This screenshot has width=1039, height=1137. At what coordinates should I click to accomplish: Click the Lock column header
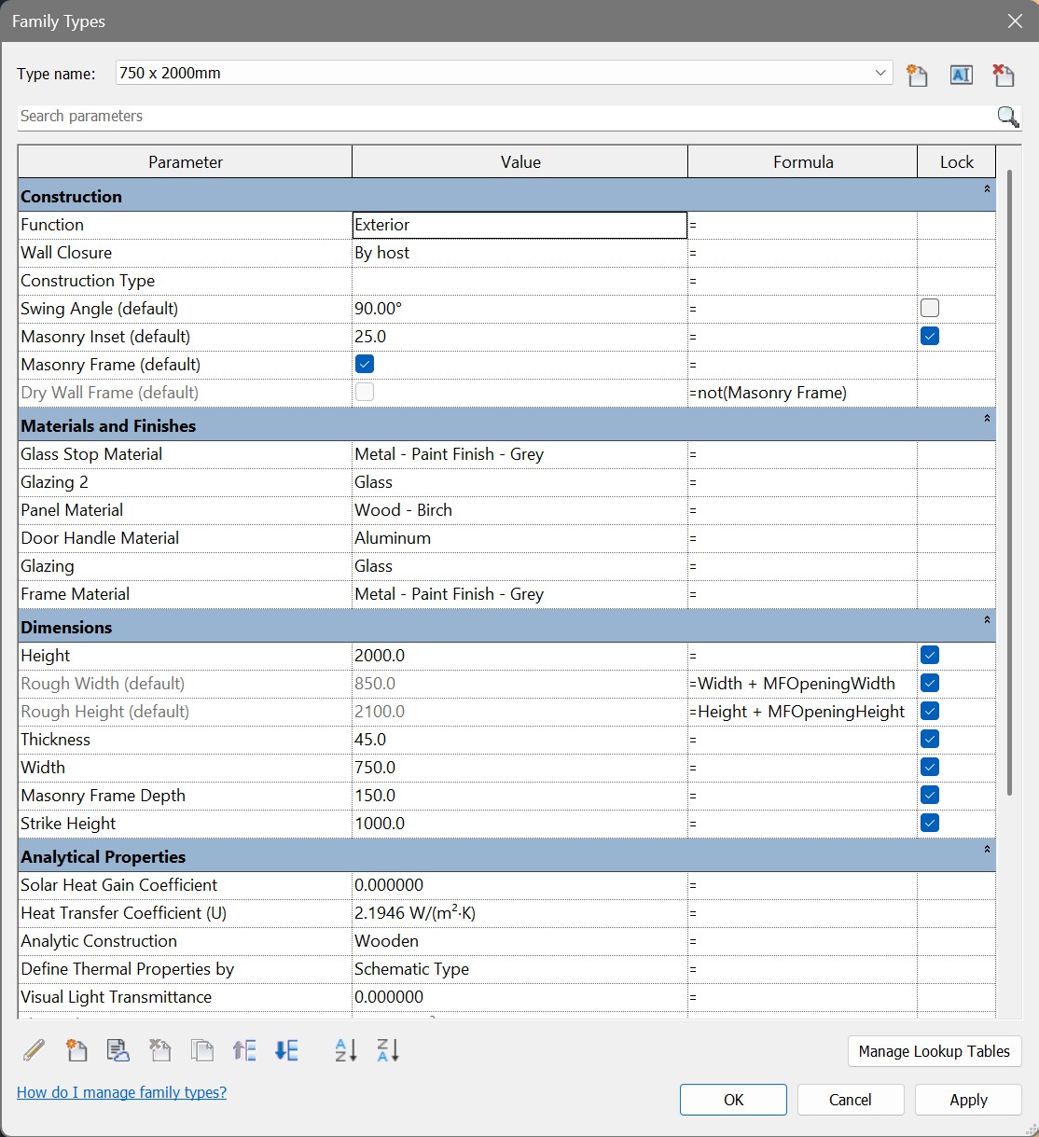pos(956,162)
